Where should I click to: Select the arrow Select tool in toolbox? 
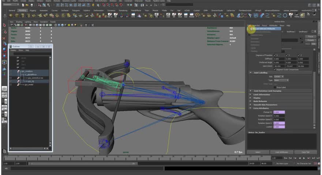click(4, 25)
